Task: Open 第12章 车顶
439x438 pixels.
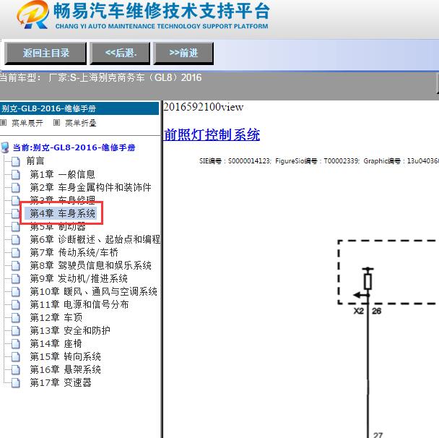Action: tap(56, 317)
